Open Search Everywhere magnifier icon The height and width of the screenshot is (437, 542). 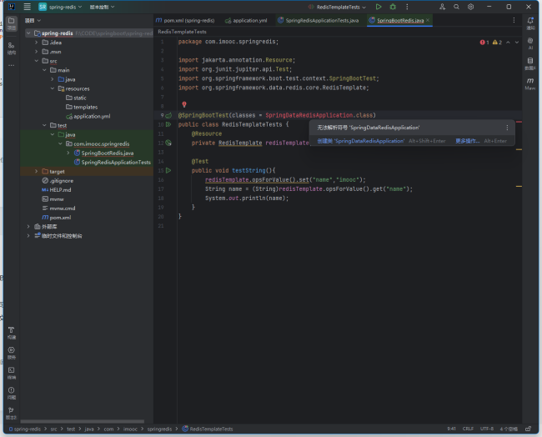(x=456, y=7)
